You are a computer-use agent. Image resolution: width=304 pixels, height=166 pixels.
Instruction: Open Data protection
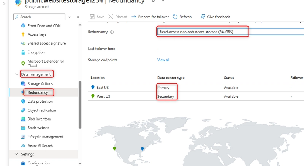[x=40, y=101]
